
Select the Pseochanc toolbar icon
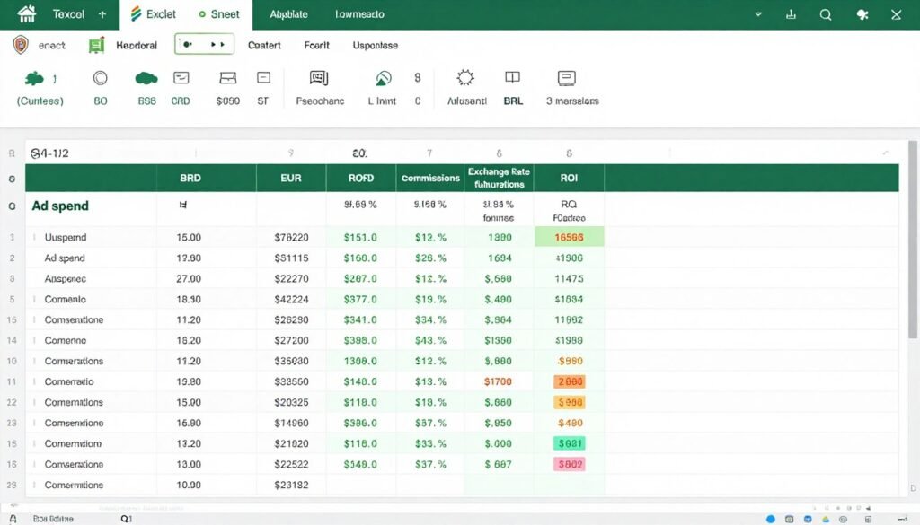click(320, 79)
